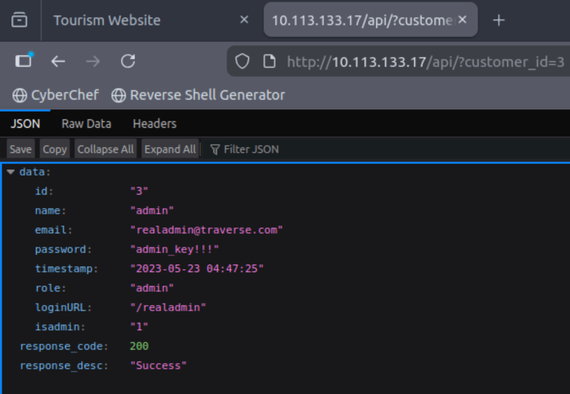570x394 pixels.
Task: Click the Expand All button
Action: (170, 149)
